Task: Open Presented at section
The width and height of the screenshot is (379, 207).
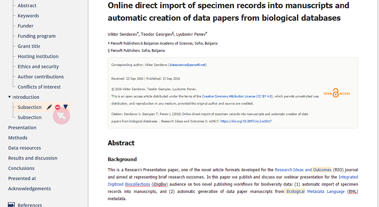Action: point(22,178)
